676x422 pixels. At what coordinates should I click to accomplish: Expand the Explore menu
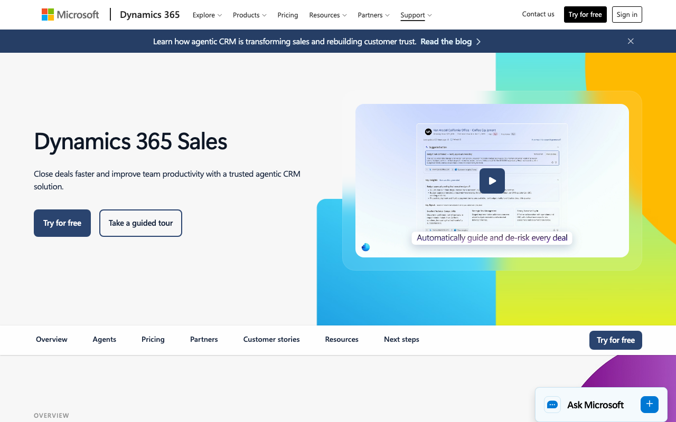207,15
